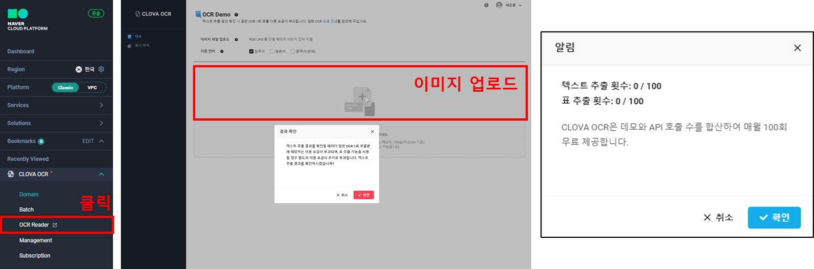Click the 텍스트 추출 횟수: 0 / 100 text

click(611, 86)
